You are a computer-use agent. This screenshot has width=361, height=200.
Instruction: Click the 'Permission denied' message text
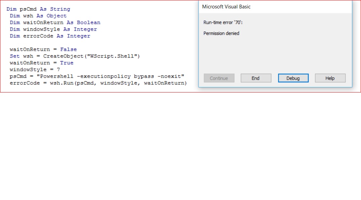click(x=221, y=33)
